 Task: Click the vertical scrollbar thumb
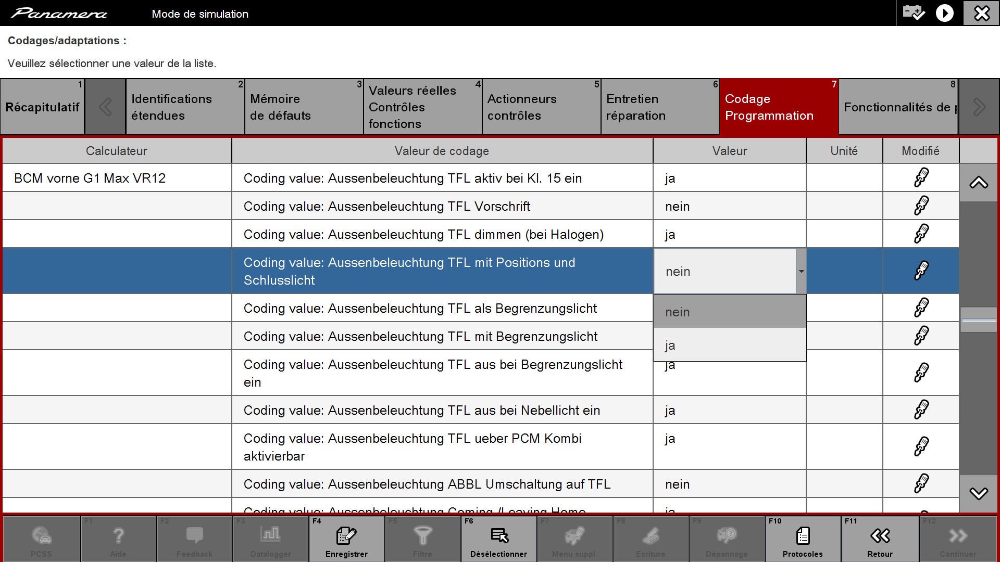click(x=979, y=320)
